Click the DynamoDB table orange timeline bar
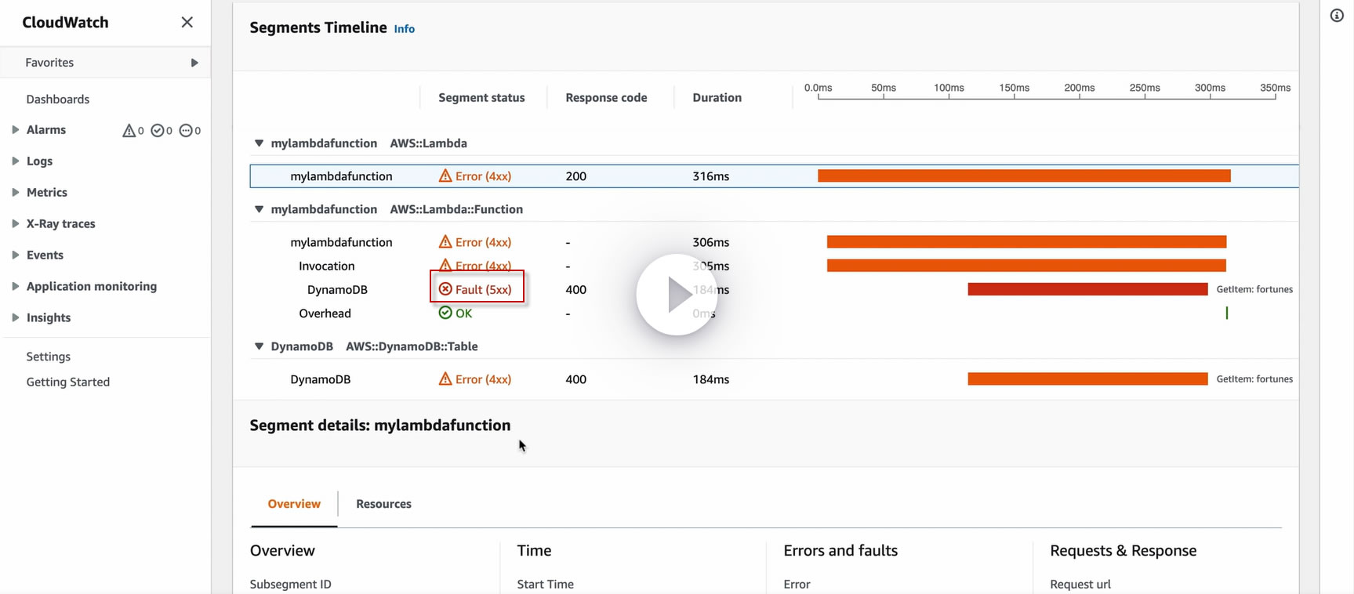 click(1087, 379)
